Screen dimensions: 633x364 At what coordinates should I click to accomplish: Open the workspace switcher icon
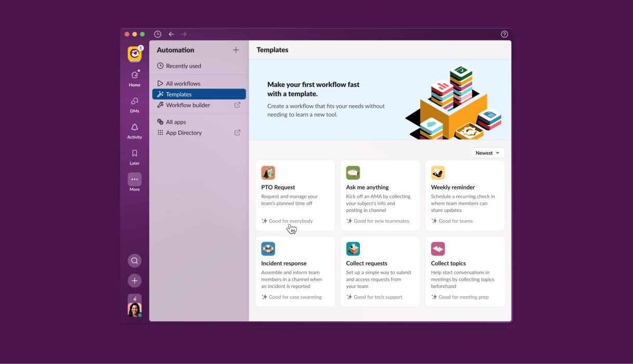135,54
